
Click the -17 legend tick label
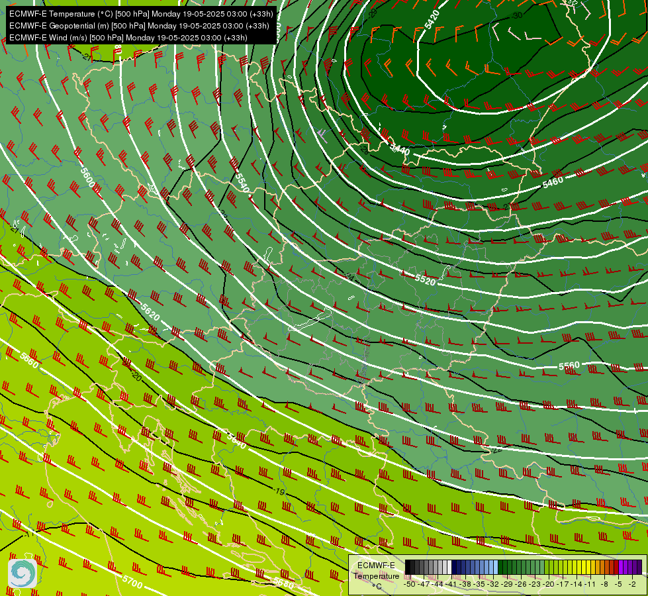[x=563, y=585]
